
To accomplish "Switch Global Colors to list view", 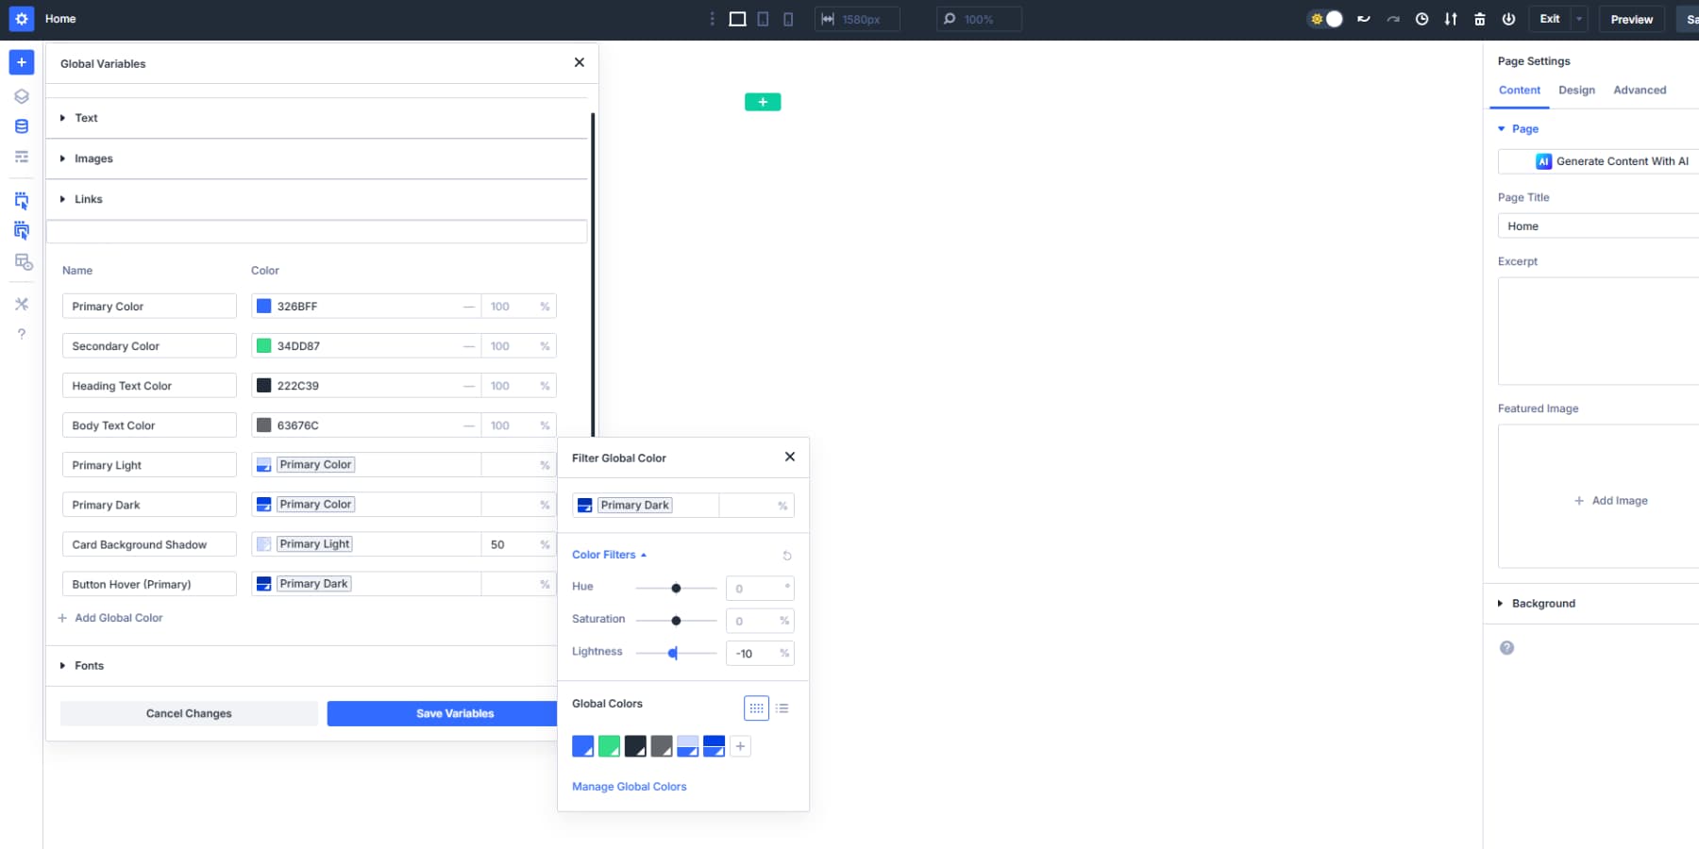I will click(x=782, y=708).
